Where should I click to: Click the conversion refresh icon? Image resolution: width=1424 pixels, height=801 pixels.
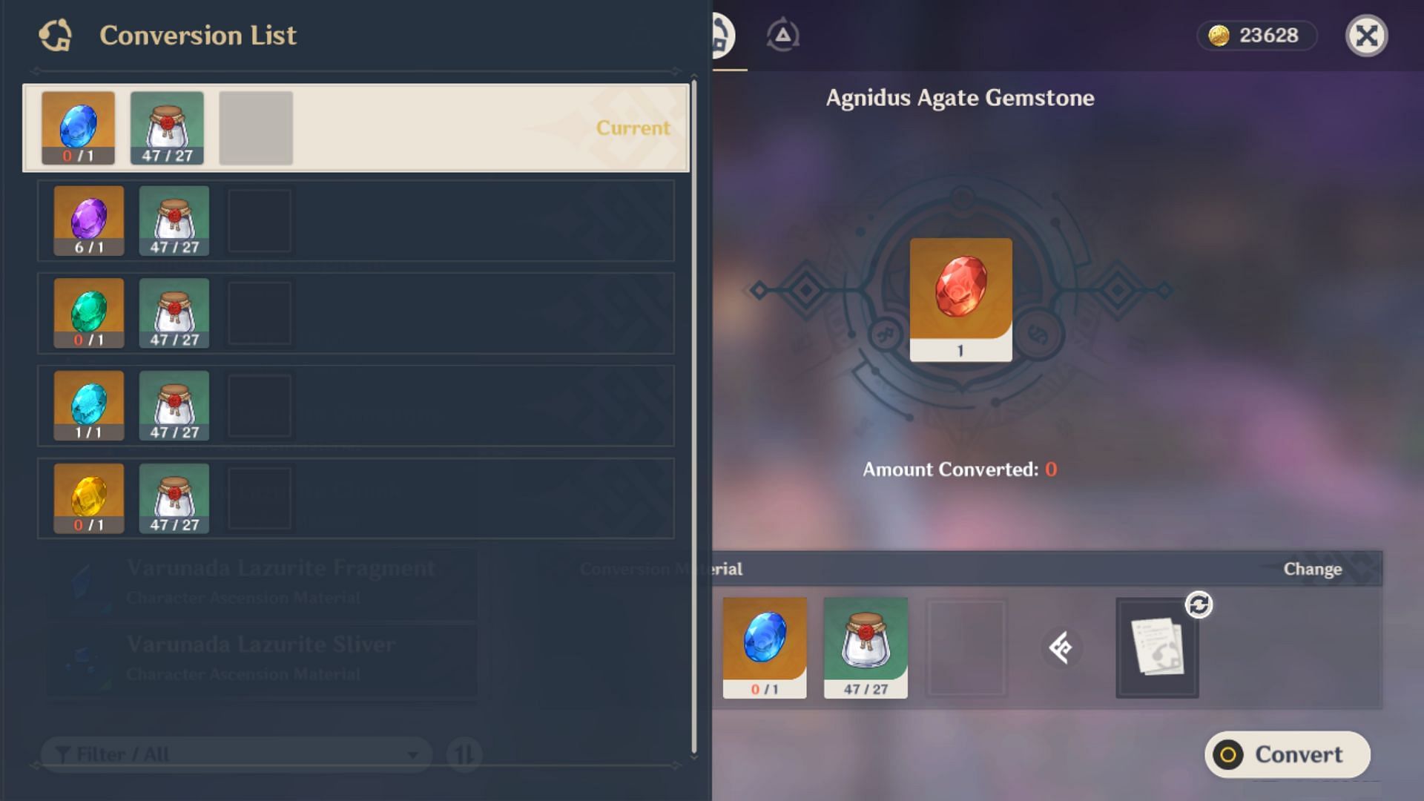(x=1198, y=604)
